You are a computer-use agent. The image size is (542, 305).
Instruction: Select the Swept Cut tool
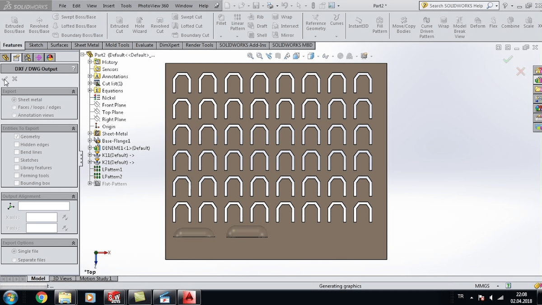(x=190, y=17)
